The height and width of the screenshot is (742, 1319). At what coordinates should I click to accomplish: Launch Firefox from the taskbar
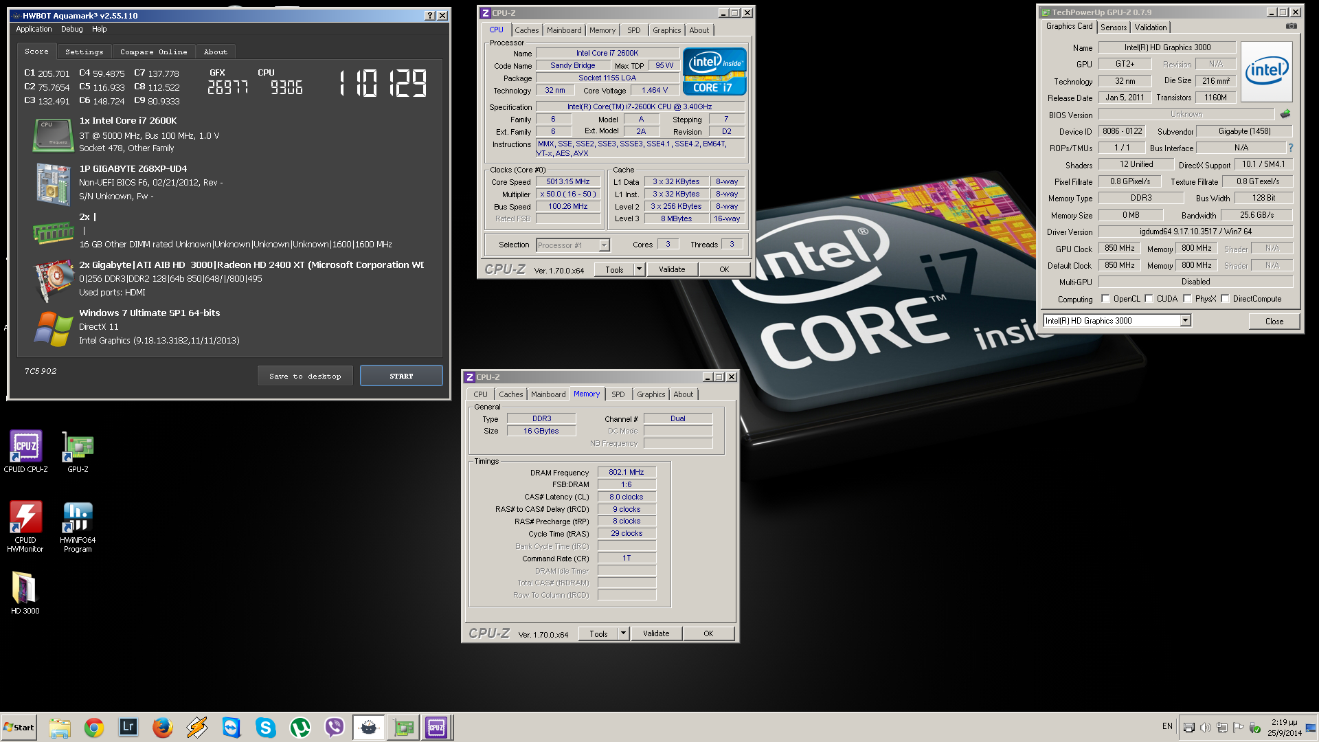click(163, 727)
